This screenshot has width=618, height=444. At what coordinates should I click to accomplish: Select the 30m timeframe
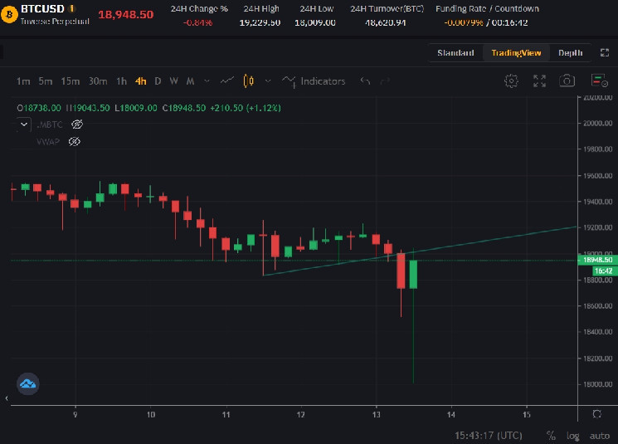[98, 81]
